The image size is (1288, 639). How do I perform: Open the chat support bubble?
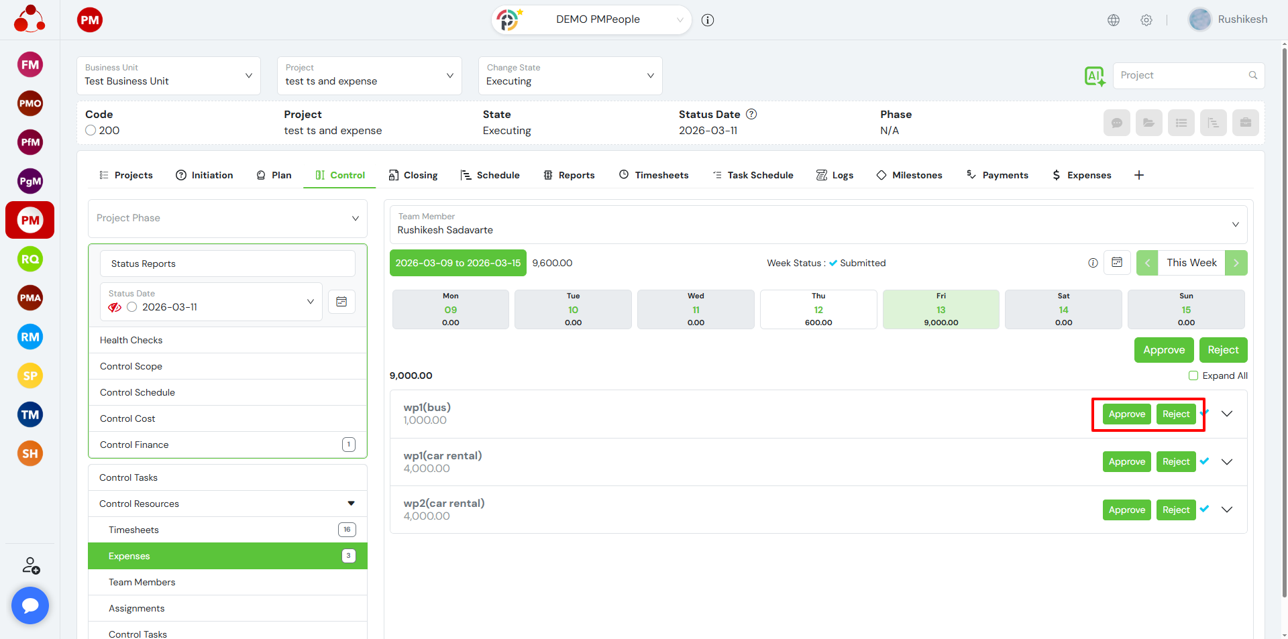click(30, 605)
